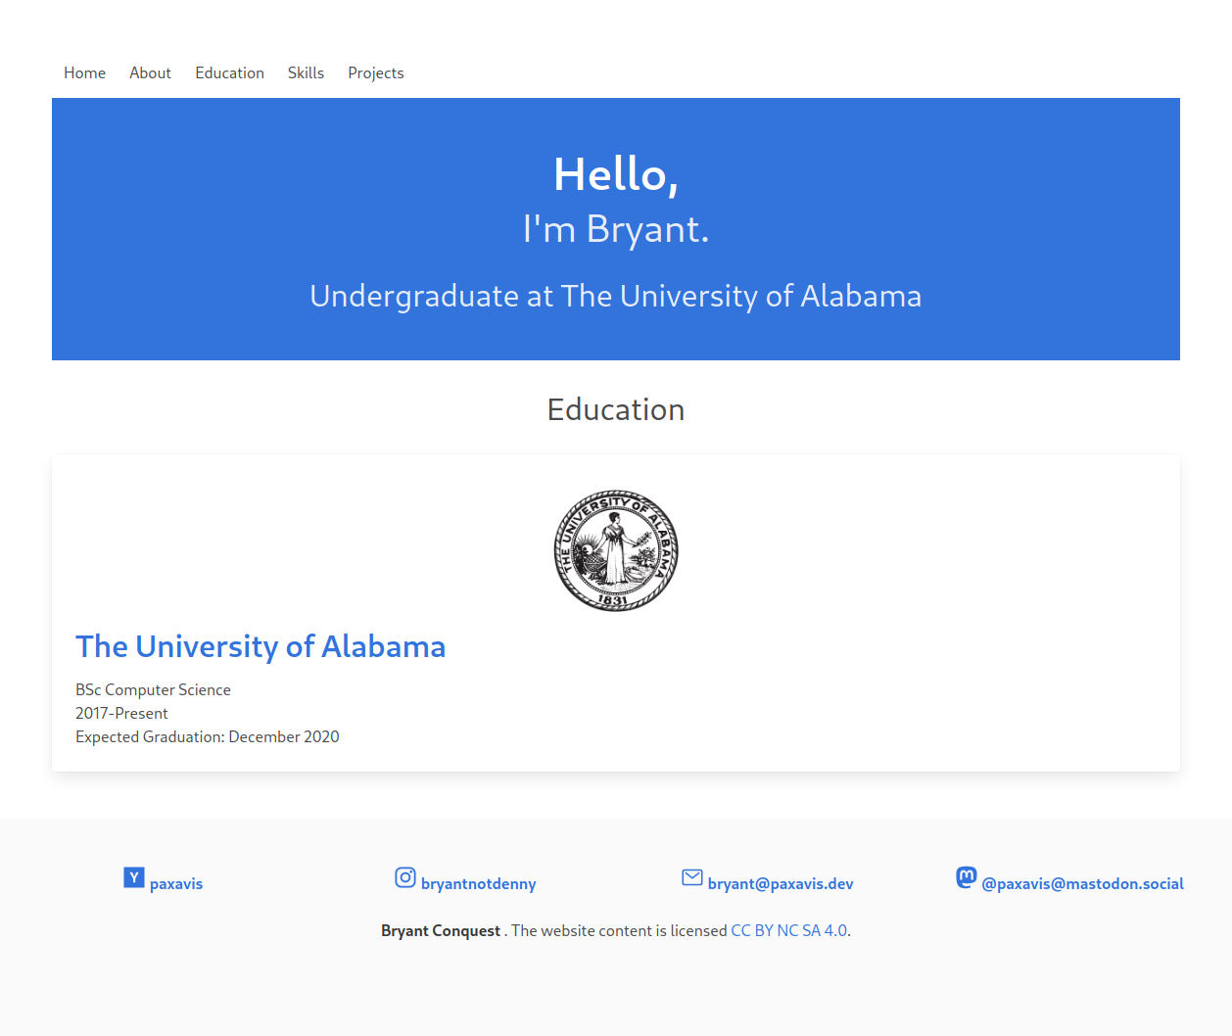Open the About nav item

[x=150, y=73]
